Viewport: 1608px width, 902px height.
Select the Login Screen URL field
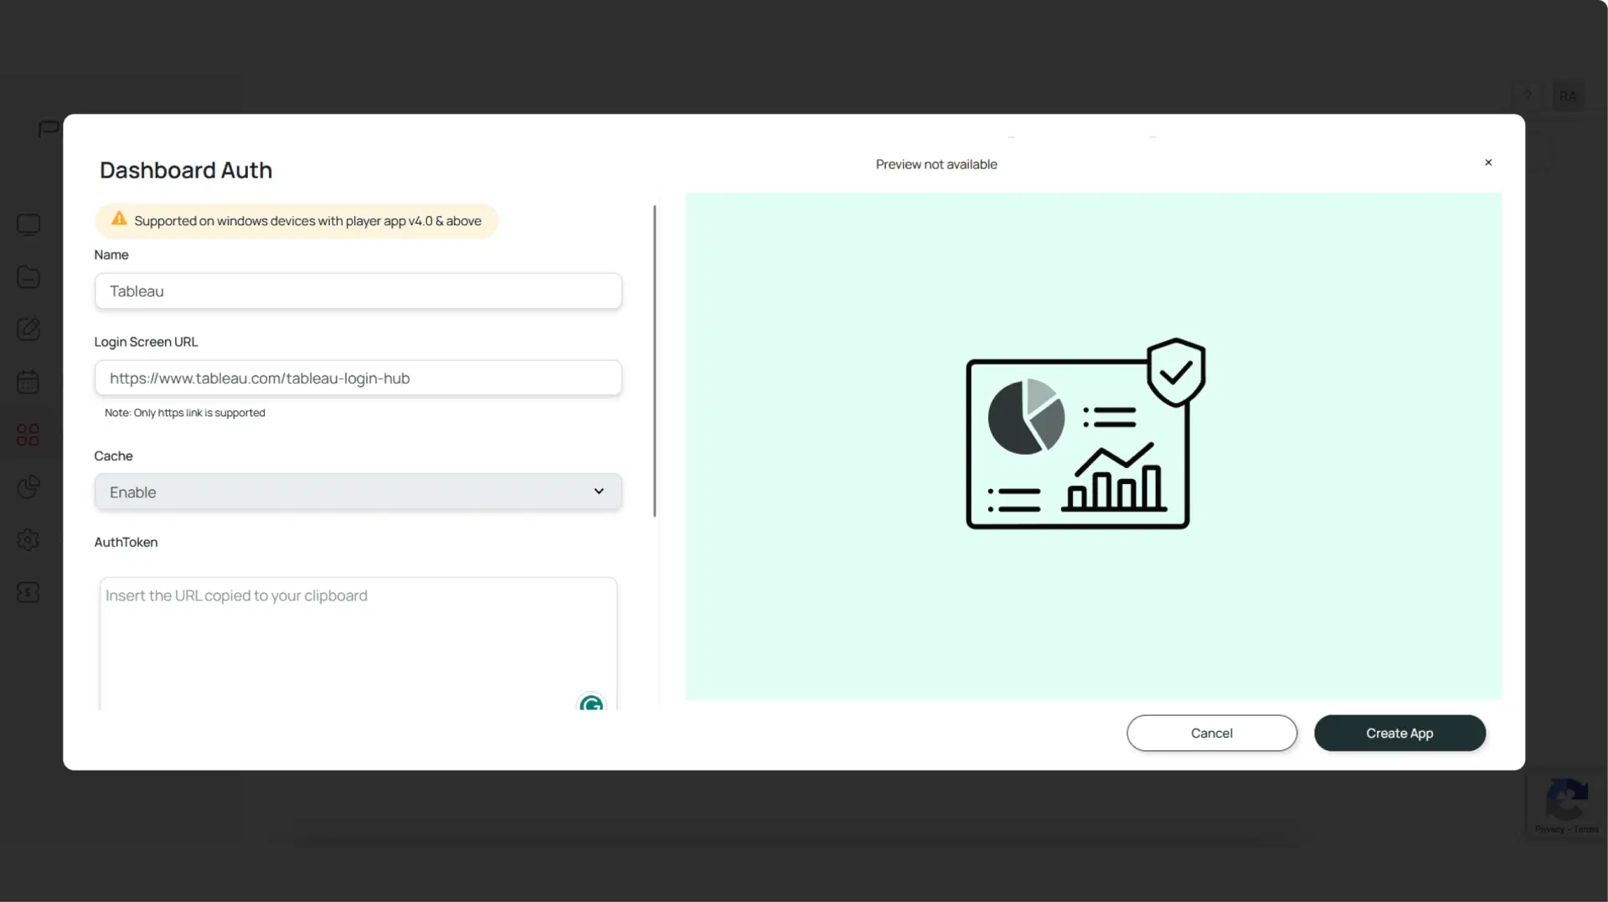358,378
